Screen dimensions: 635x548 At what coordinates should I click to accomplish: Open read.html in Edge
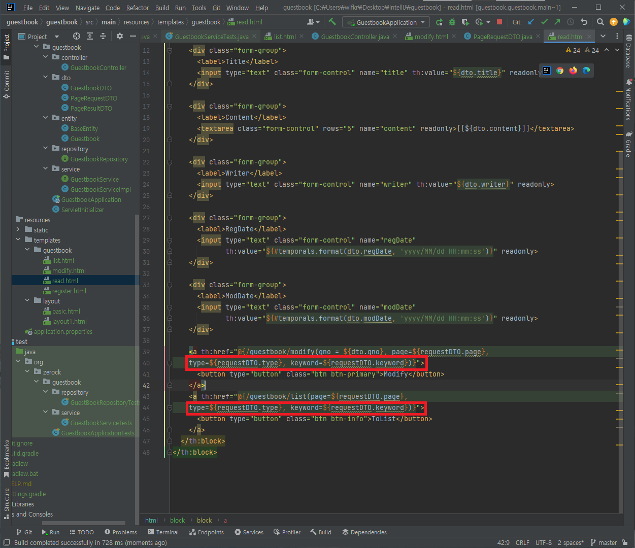click(586, 71)
